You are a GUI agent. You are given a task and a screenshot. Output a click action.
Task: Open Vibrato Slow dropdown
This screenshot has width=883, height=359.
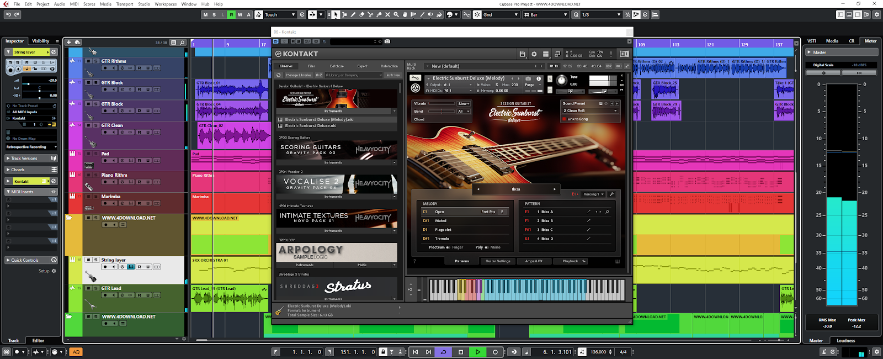(464, 103)
